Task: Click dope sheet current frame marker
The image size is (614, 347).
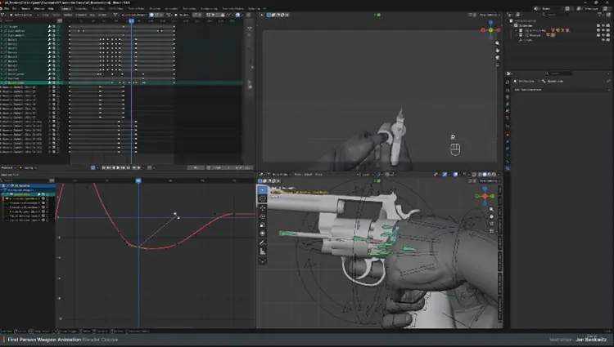Action: (131, 20)
